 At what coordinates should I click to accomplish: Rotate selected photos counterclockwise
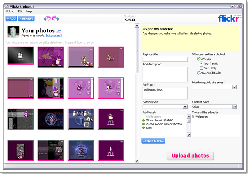click(x=47, y=18)
